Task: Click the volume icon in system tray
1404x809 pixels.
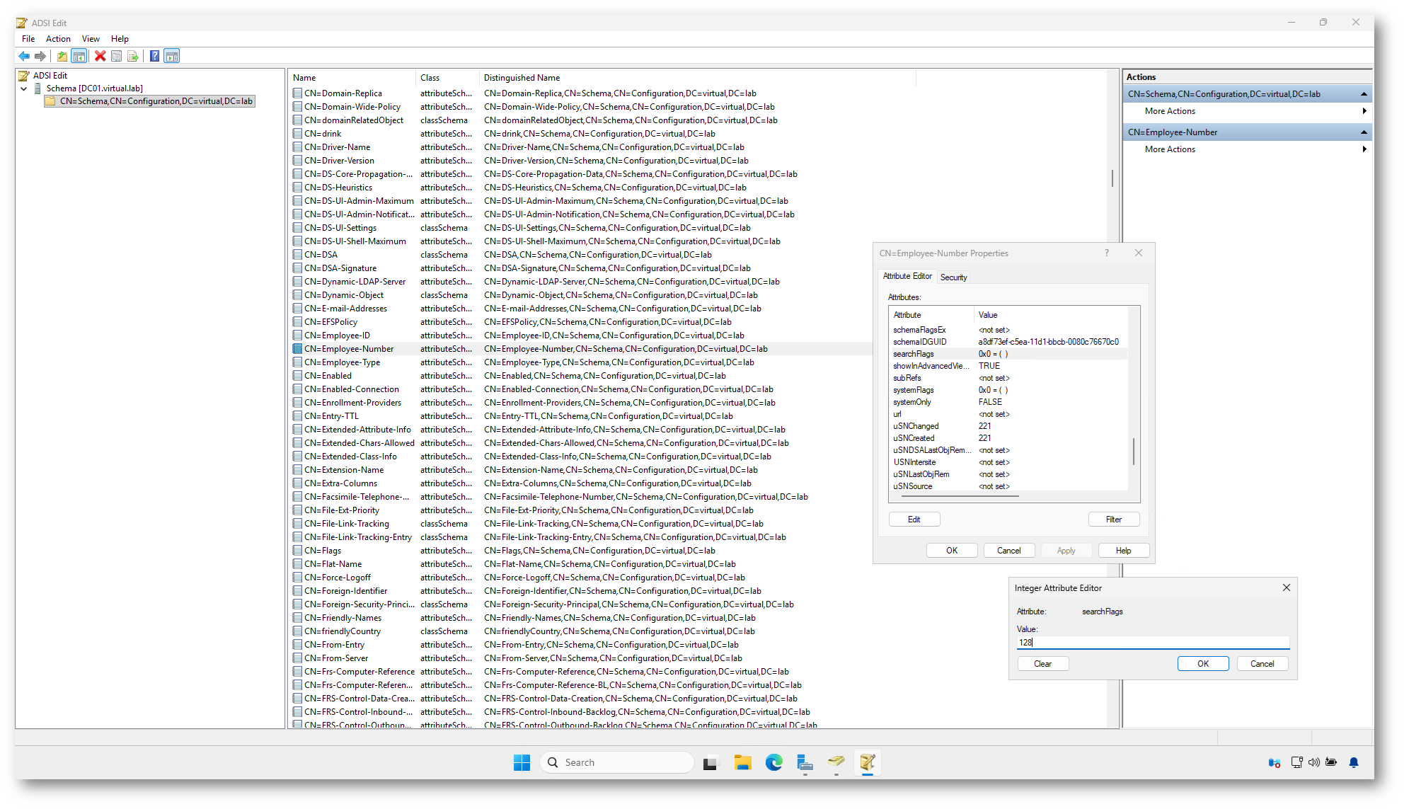Action: point(1314,762)
